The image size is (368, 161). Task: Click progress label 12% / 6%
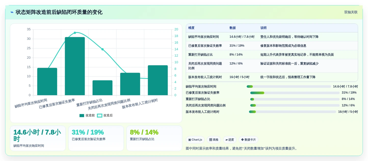(348, 105)
